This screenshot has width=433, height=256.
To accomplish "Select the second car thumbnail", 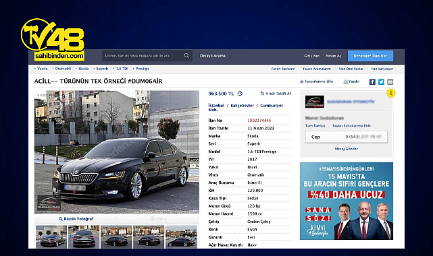I will (84, 236).
